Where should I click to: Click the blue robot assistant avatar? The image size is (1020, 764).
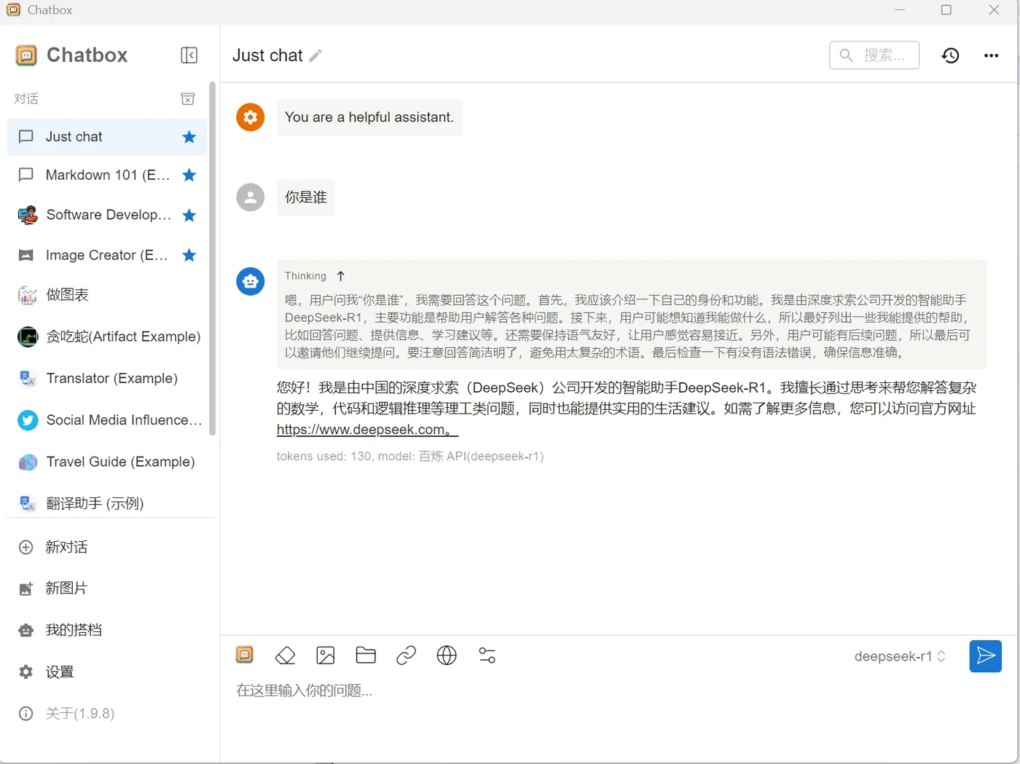(250, 281)
